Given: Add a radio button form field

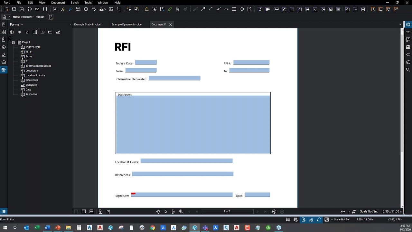Looking at the screenshot, I should click(19, 32).
